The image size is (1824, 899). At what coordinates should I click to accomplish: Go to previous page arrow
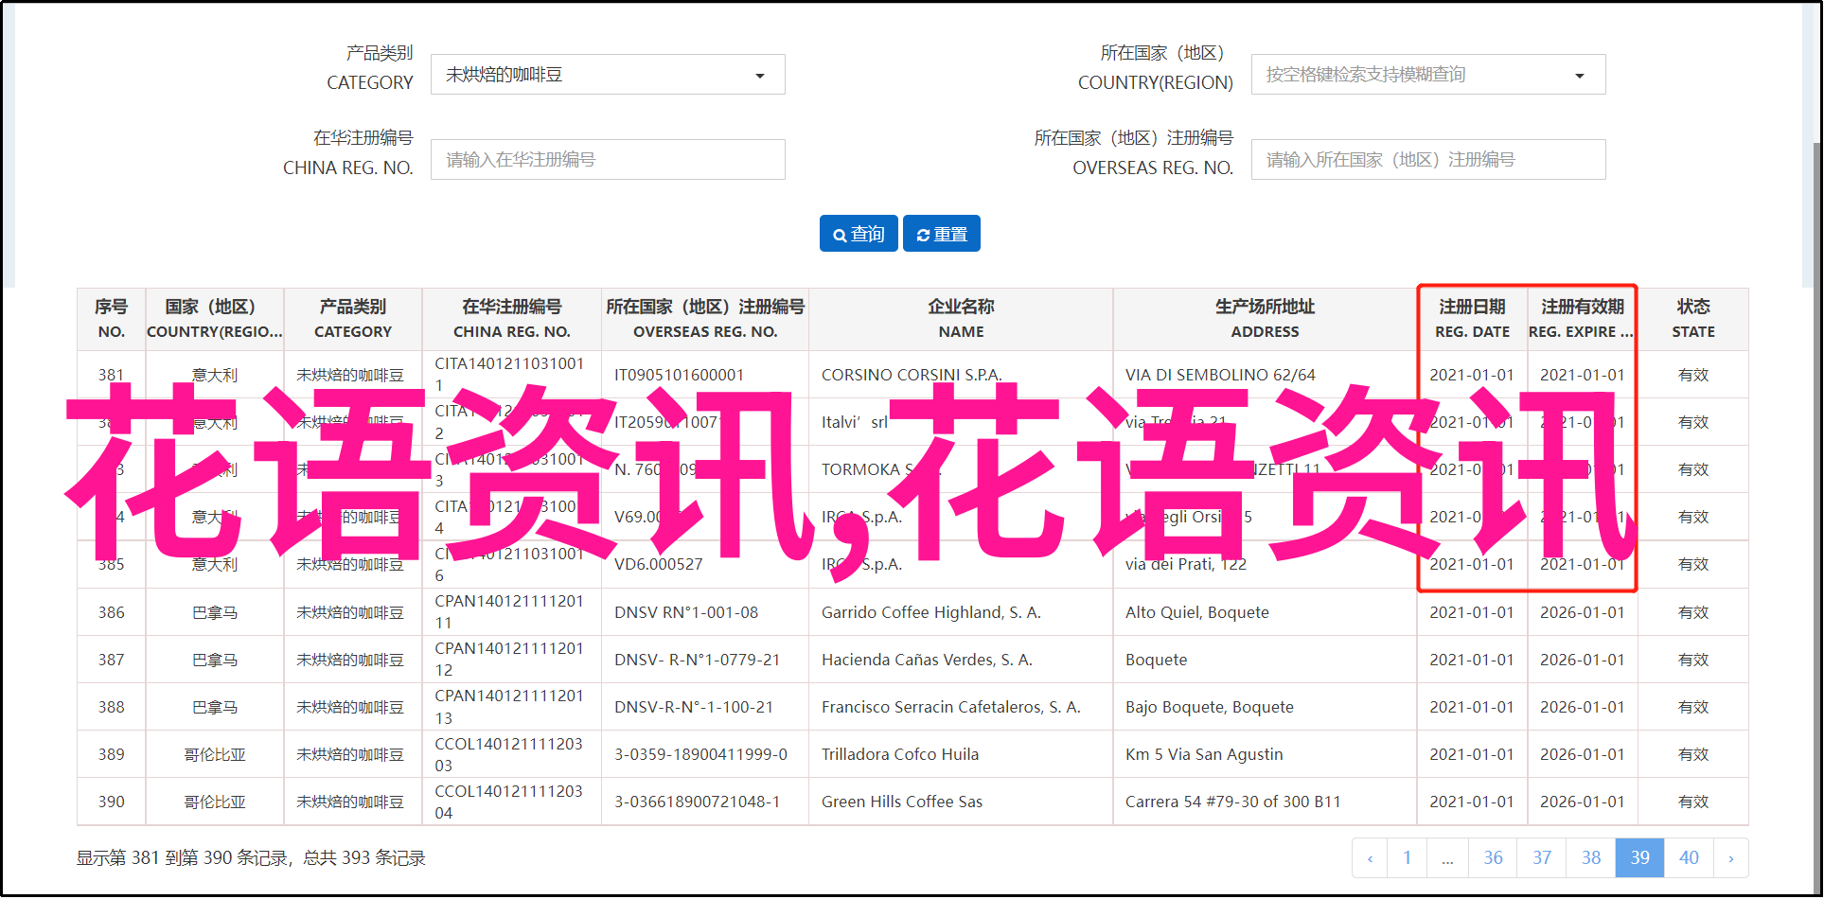(1370, 858)
